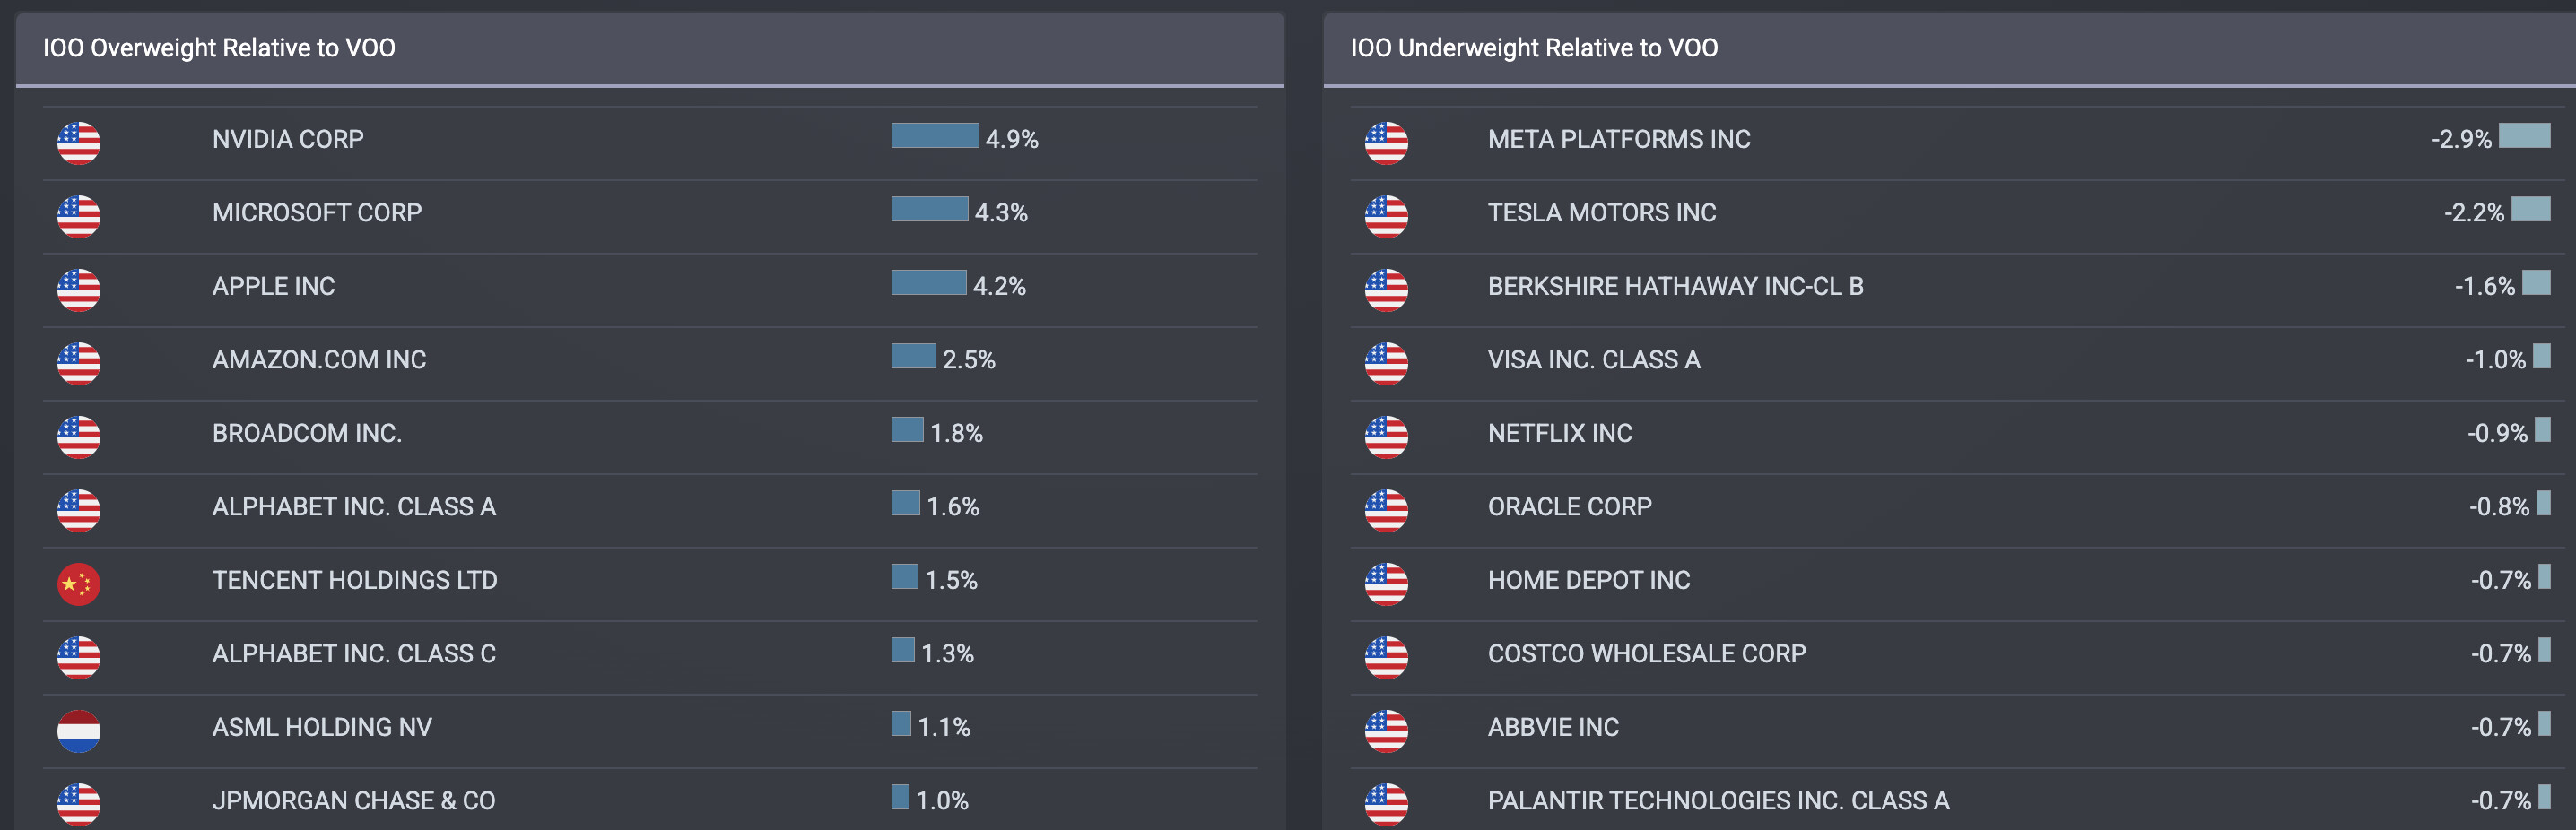Screen dimensions: 2576x830
Task: Select the Alphabet Inc. Class A entry
Action: click(x=354, y=507)
